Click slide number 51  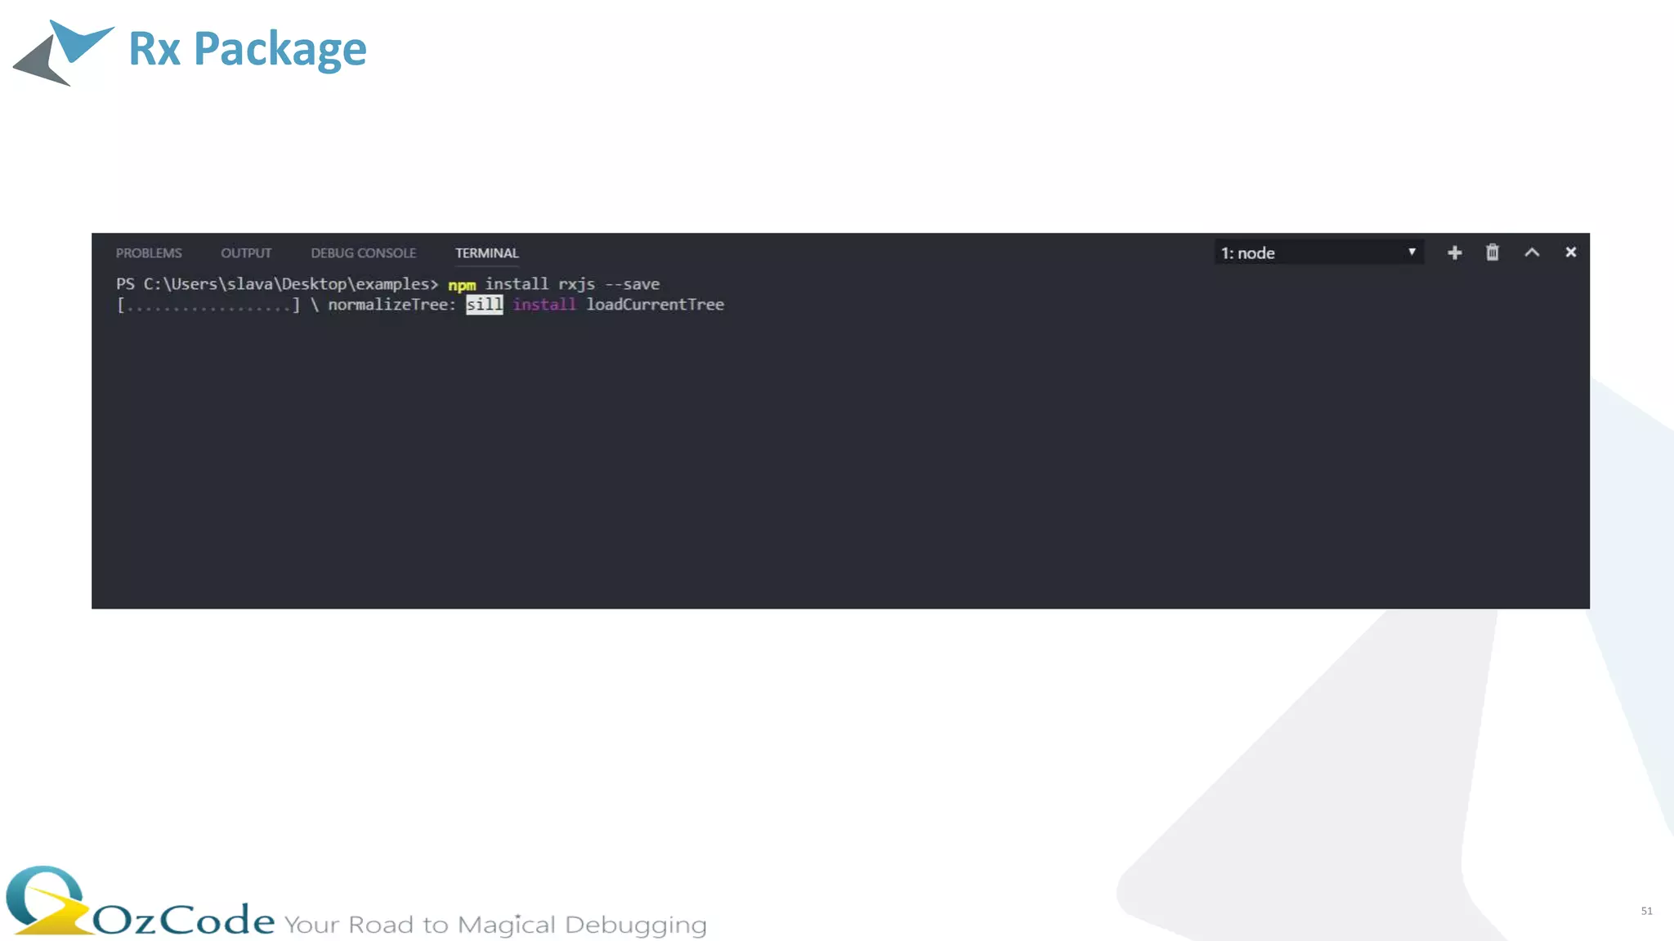pyautogui.click(x=1646, y=911)
